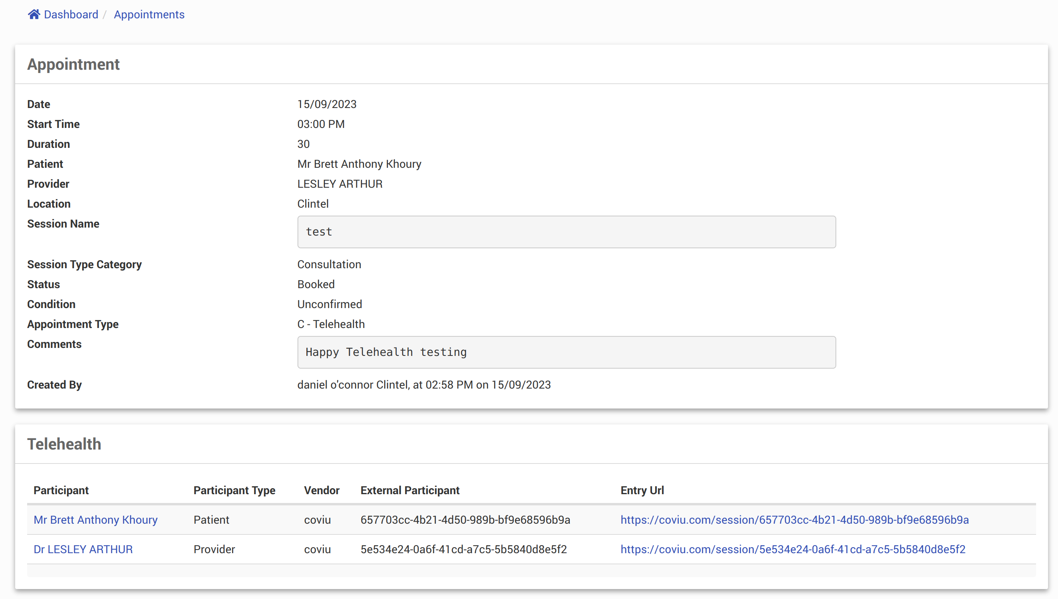
Task: Open participant Mr Brett Anthony Khoury
Action: (95, 520)
